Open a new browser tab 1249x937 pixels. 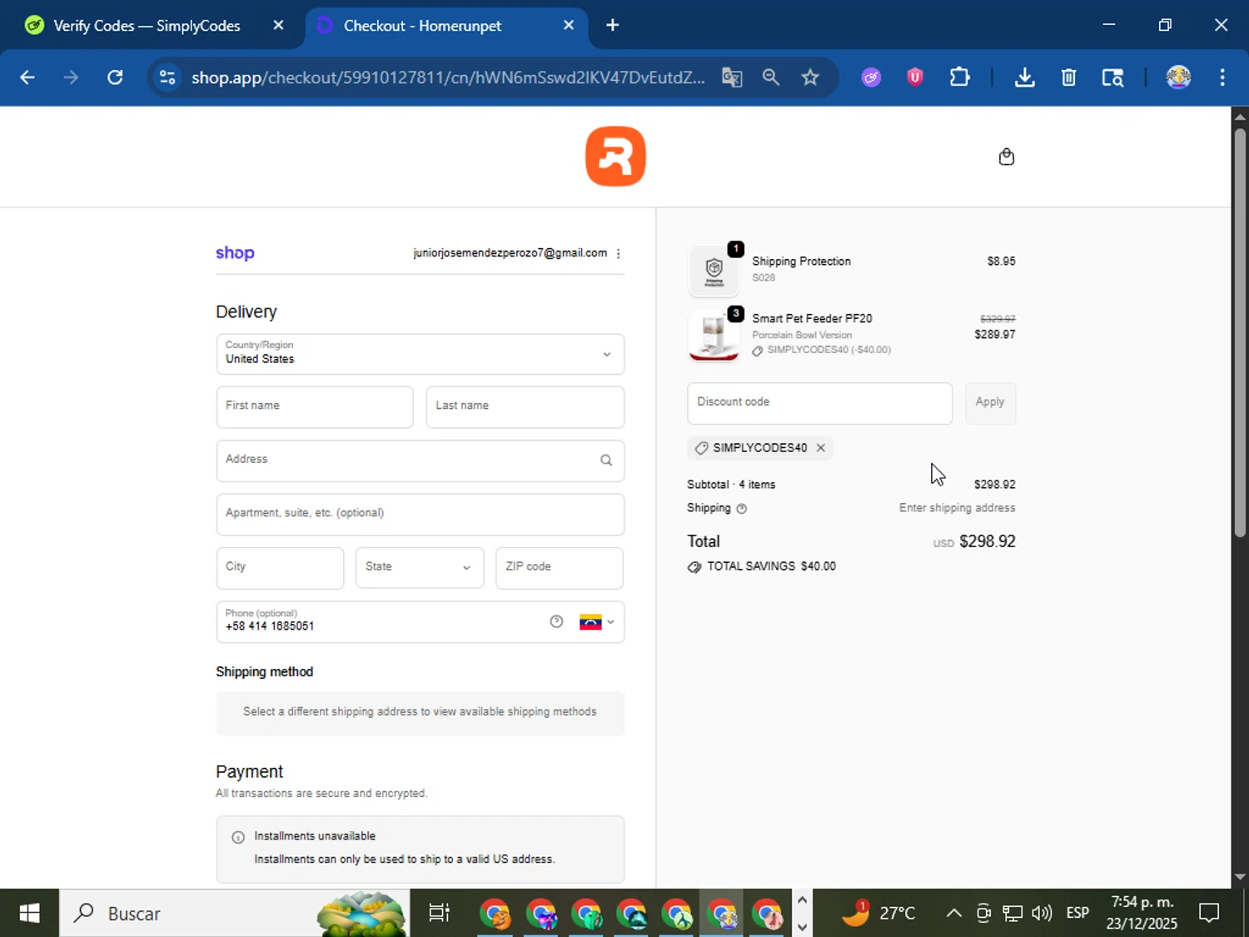[613, 25]
